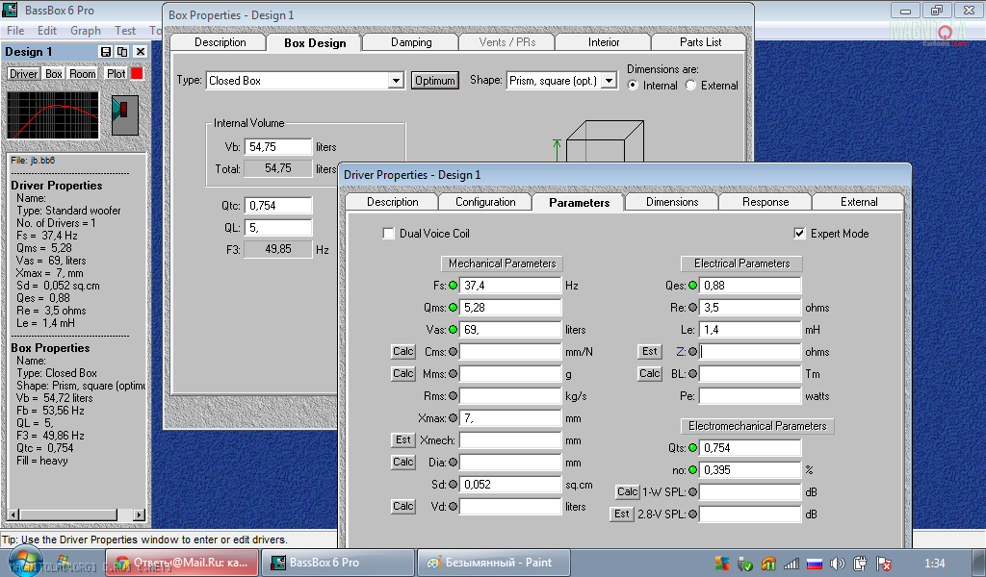Click the Design 1 horizontal scrollbar left arrow

13,514
